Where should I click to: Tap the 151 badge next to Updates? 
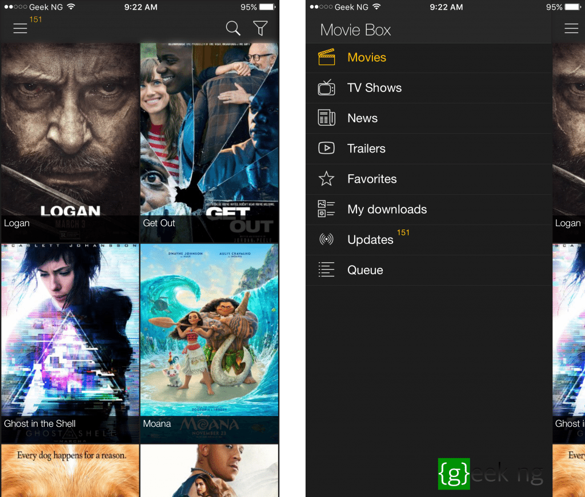pyautogui.click(x=403, y=233)
